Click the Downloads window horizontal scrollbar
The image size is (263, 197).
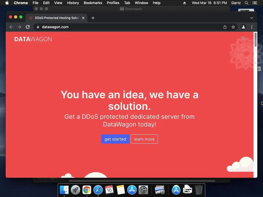pos(142,181)
